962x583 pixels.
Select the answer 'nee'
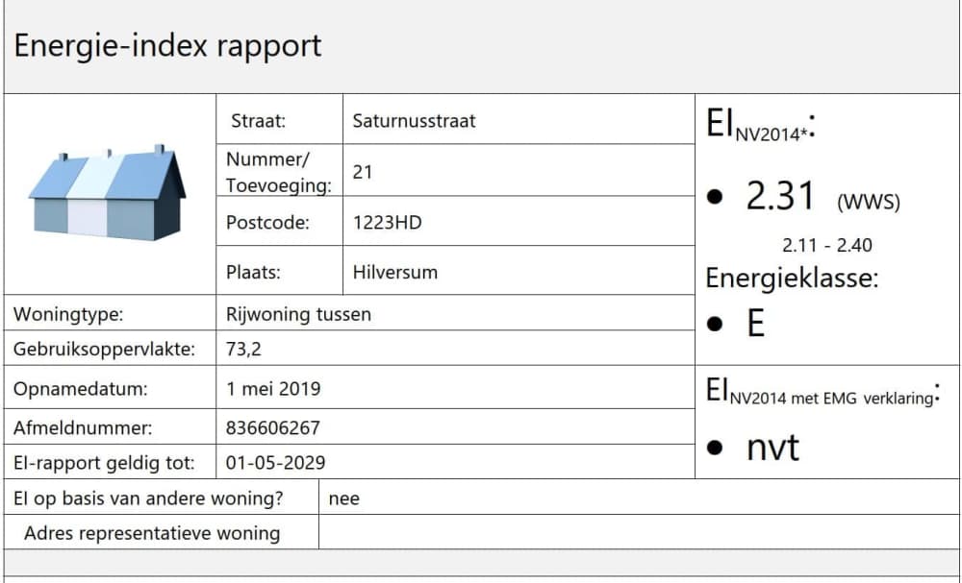344,498
